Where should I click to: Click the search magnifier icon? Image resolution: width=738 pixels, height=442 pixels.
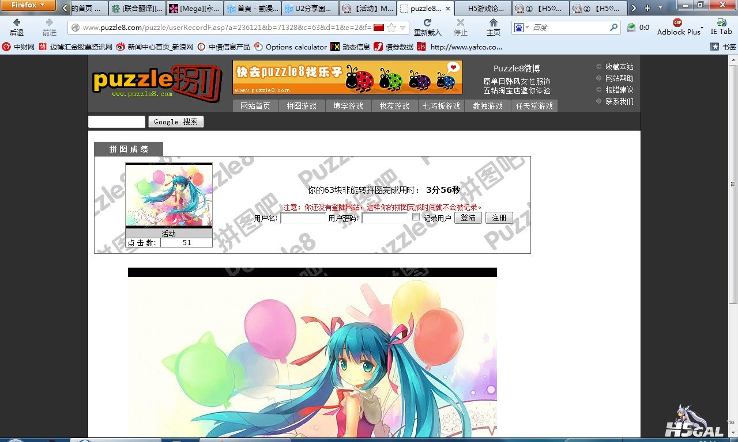coord(613,28)
